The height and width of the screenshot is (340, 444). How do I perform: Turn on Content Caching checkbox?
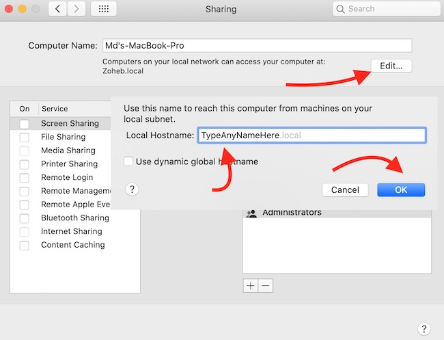click(25, 245)
